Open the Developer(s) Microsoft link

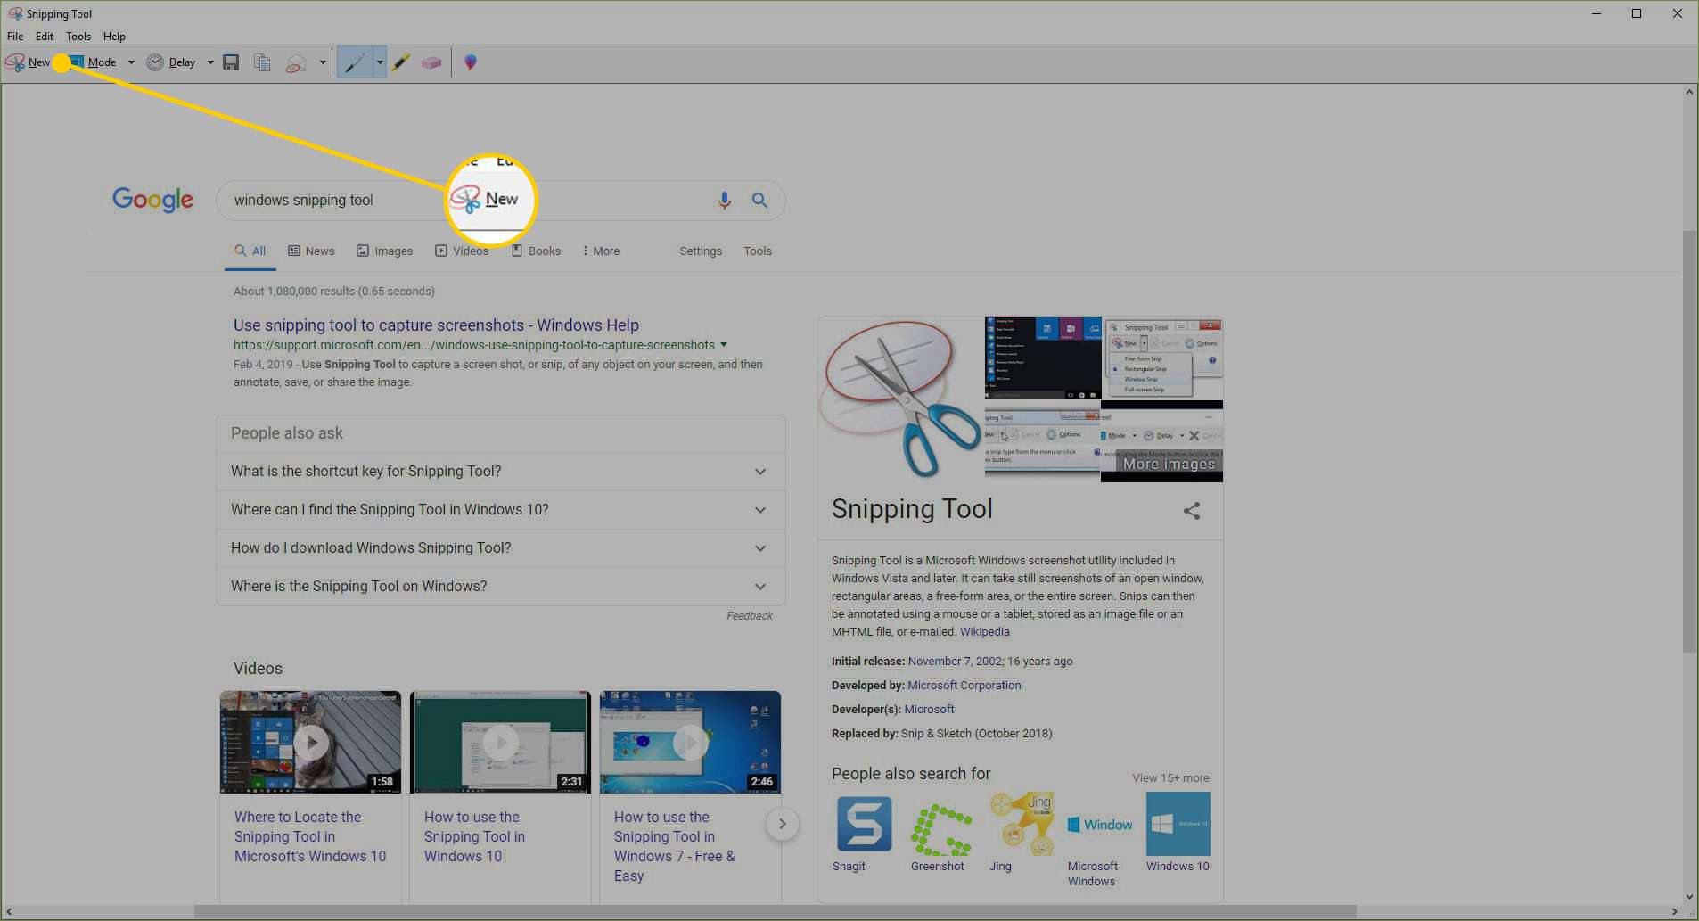(x=929, y=710)
